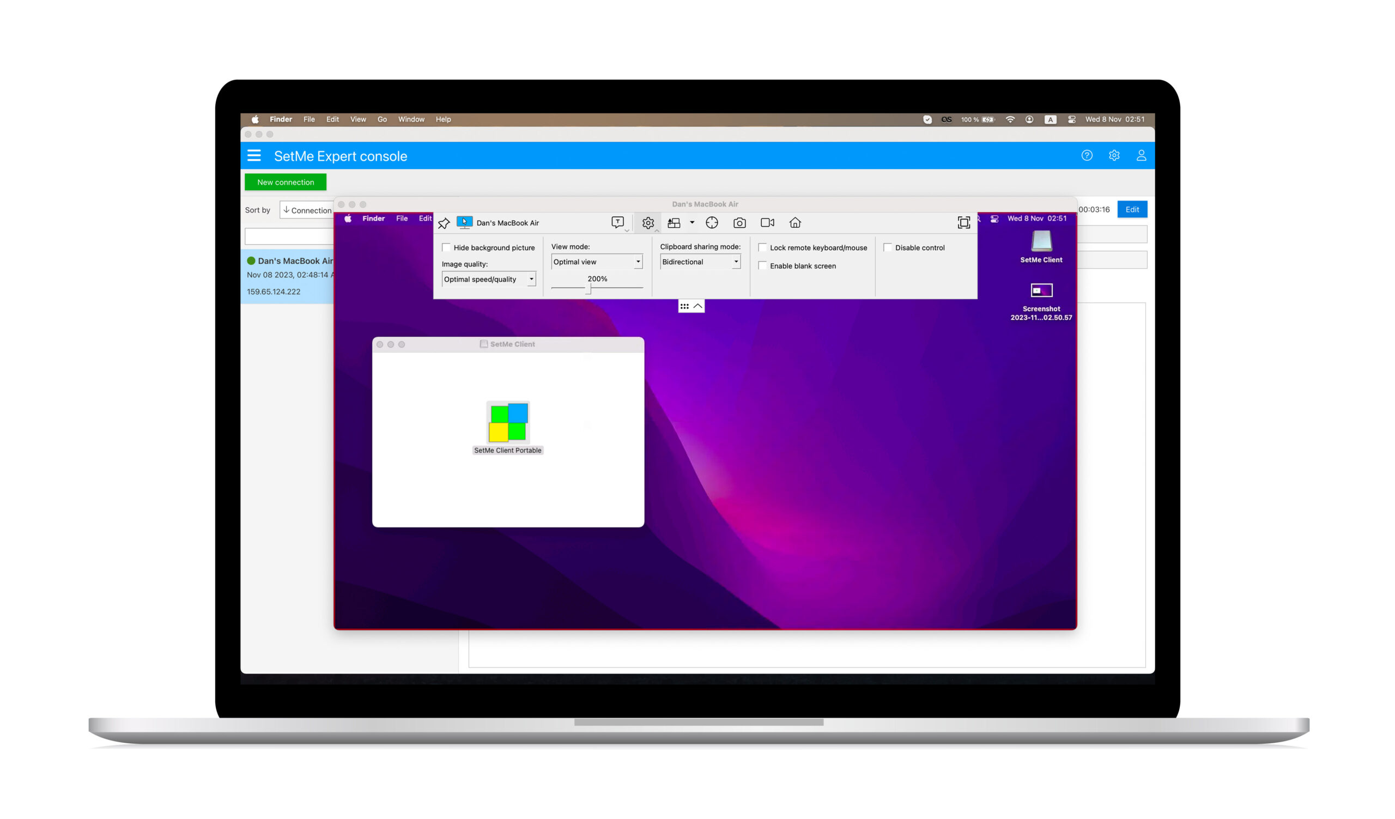This screenshot has height=819, width=1395.
Task: Click the settings gear icon in Expert console
Action: (x=1114, y=156)
